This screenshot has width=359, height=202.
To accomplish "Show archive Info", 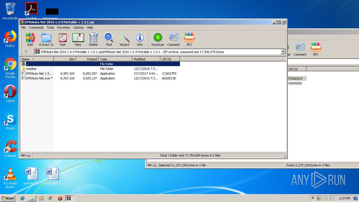I will [140, 39].
